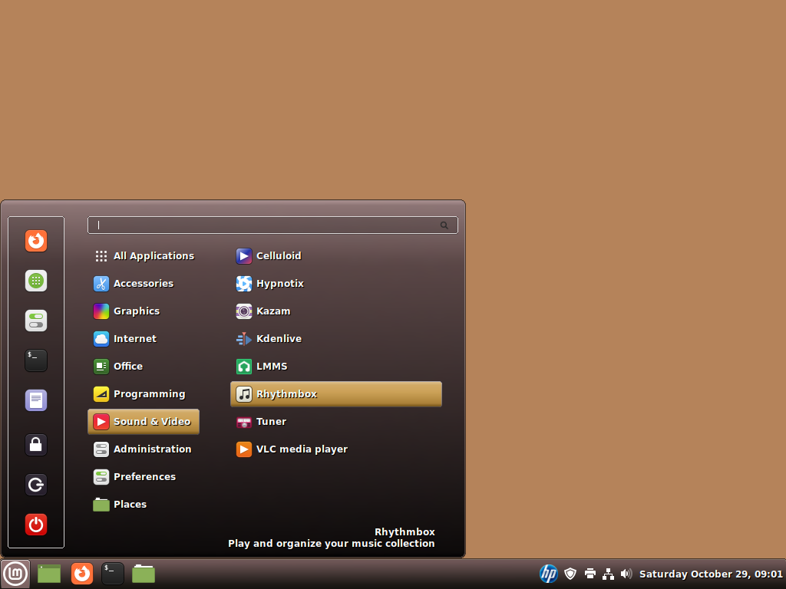
Task: Click the search magnifier icon
Action: (444, 225)
